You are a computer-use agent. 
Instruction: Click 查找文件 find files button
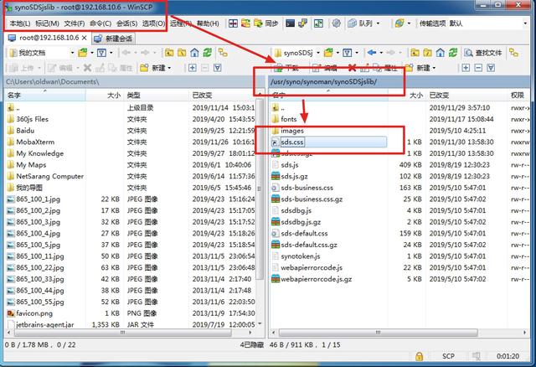point(483,53)
